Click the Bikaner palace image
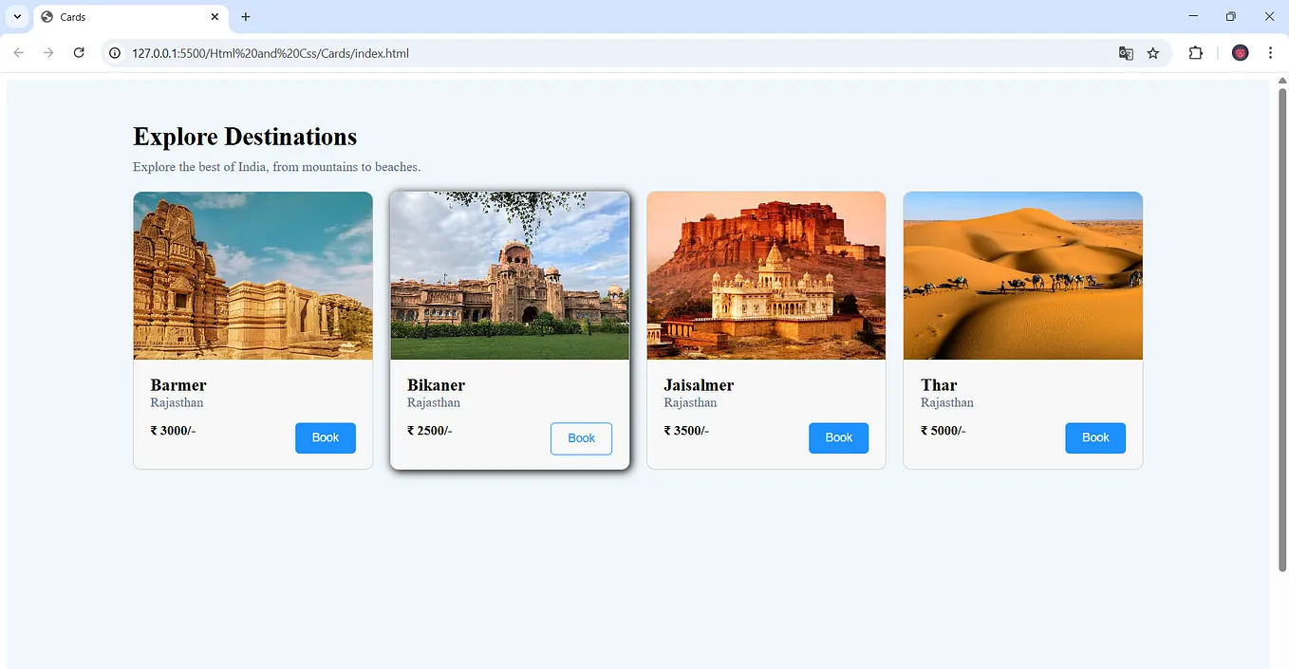 509,275
